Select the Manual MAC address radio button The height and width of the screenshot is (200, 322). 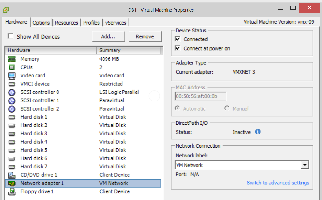(227, 108)
